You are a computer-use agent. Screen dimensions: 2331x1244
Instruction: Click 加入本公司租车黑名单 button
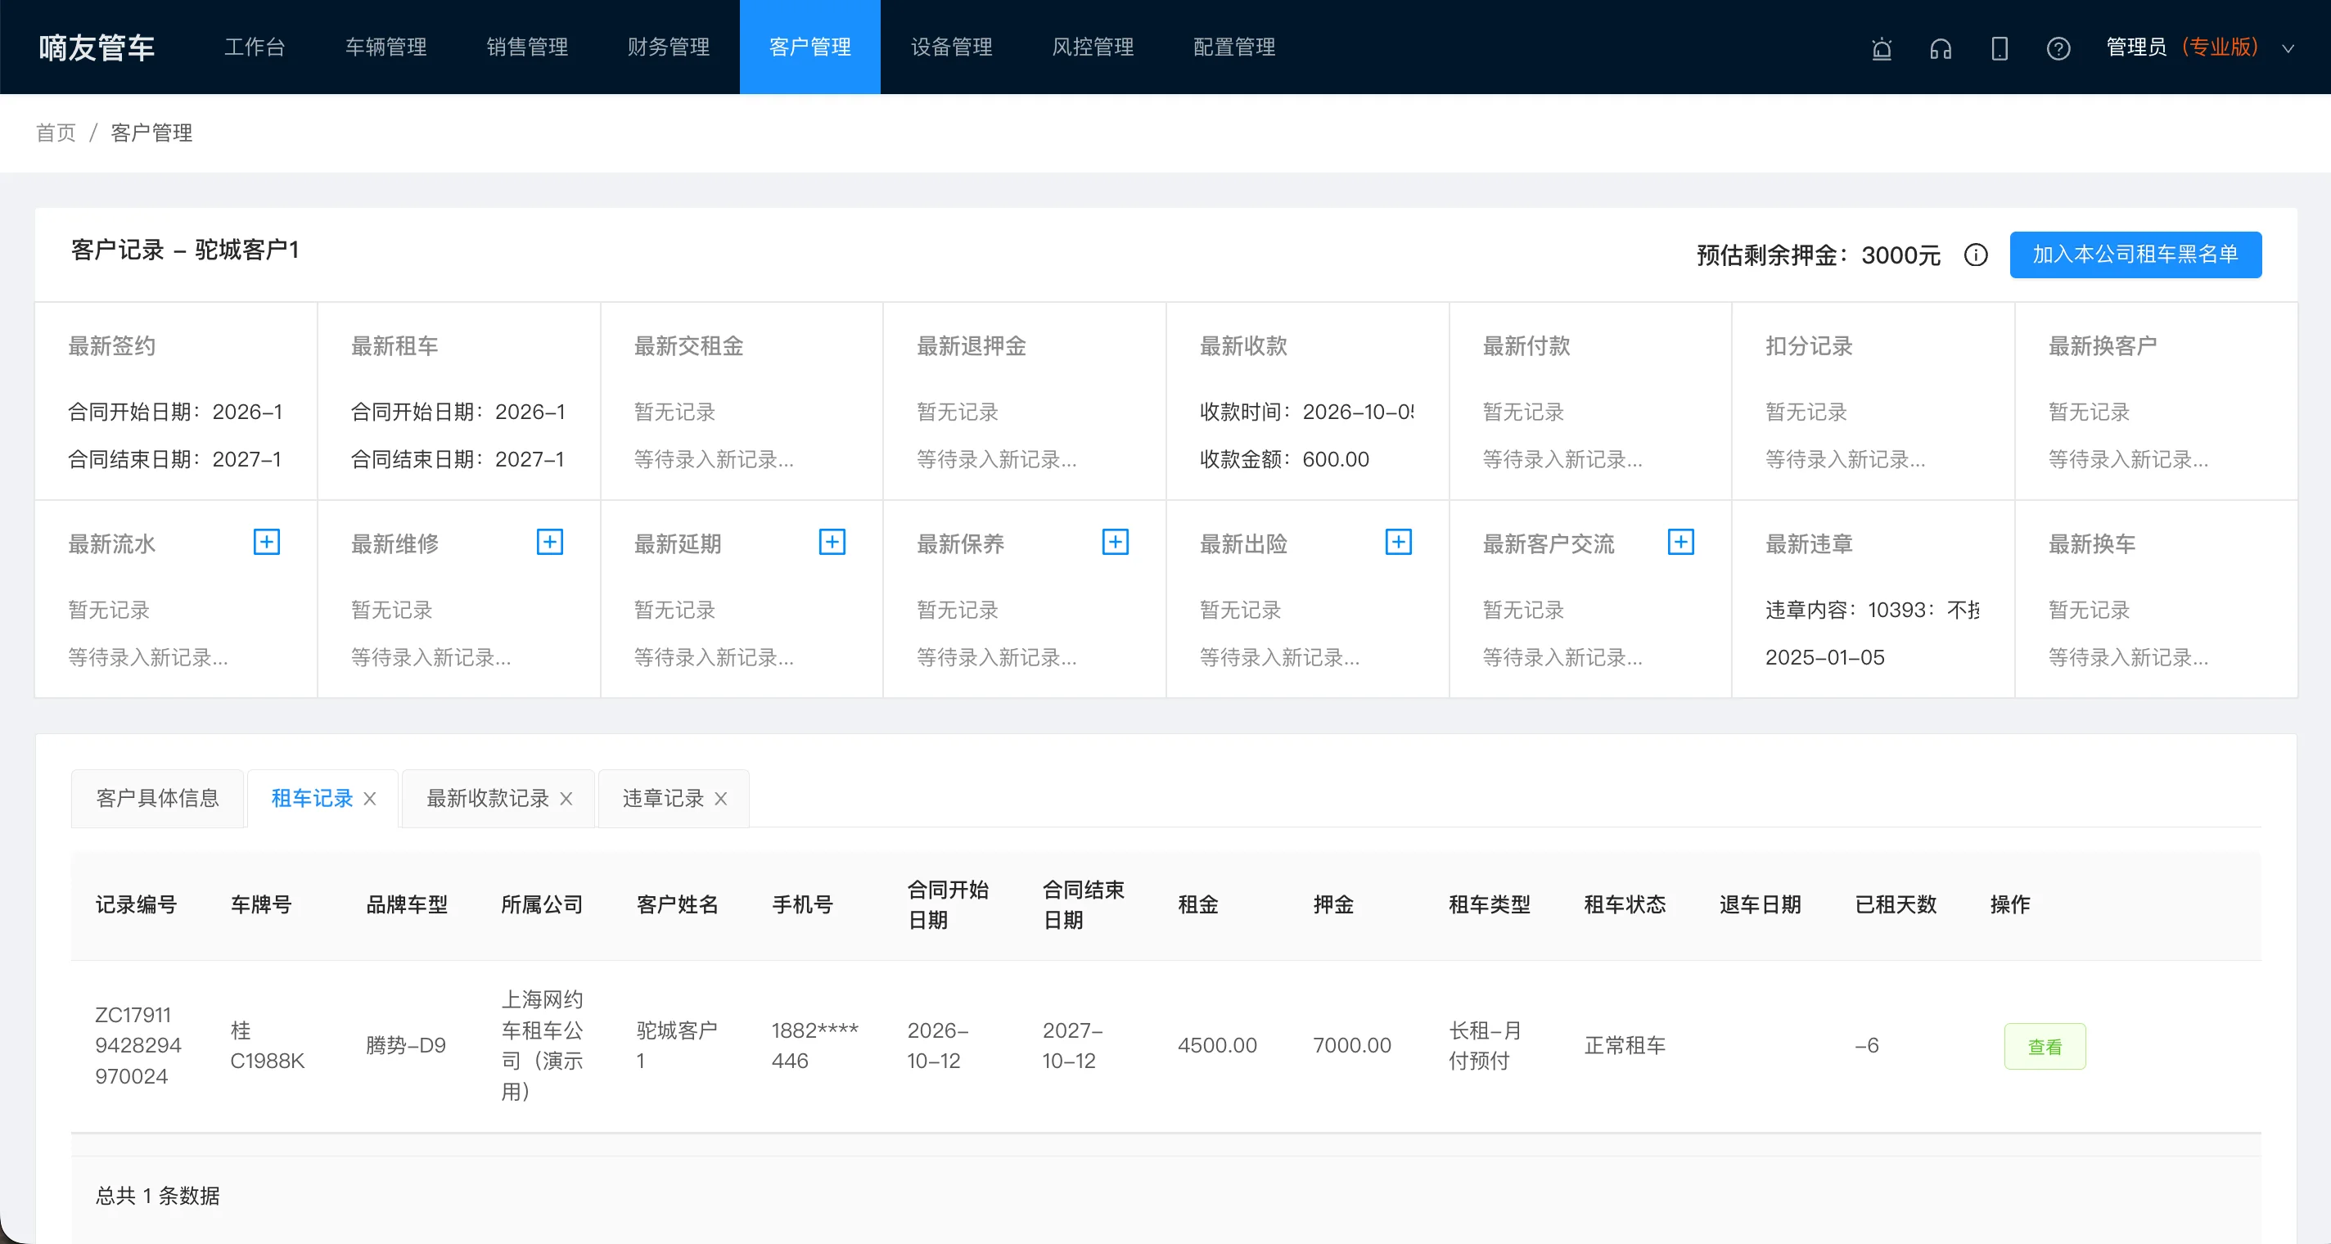pos(2135,255)
